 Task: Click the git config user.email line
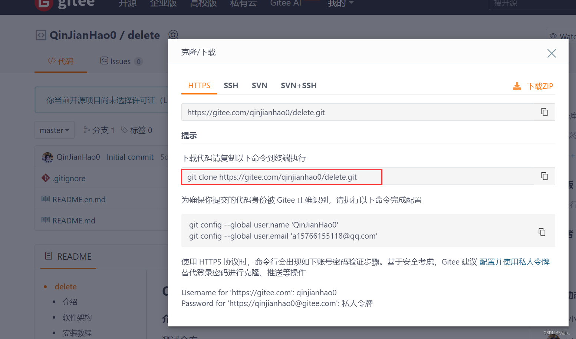283,236
